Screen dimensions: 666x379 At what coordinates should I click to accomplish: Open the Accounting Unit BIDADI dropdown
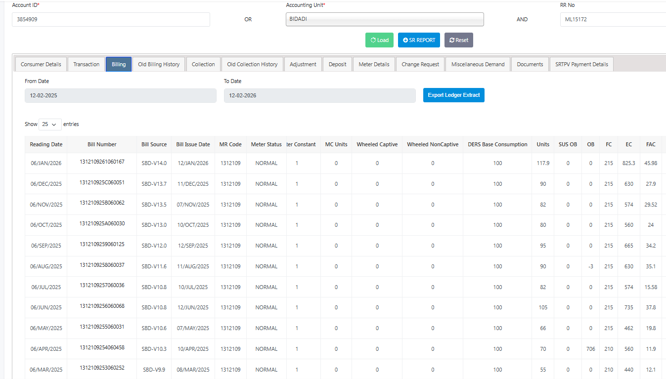click(x=384, y=19)
